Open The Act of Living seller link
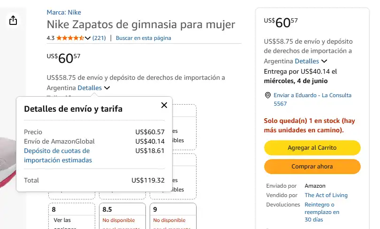This screenshot has width=380, height=229. pyautogui.click(x=326, y=195)
